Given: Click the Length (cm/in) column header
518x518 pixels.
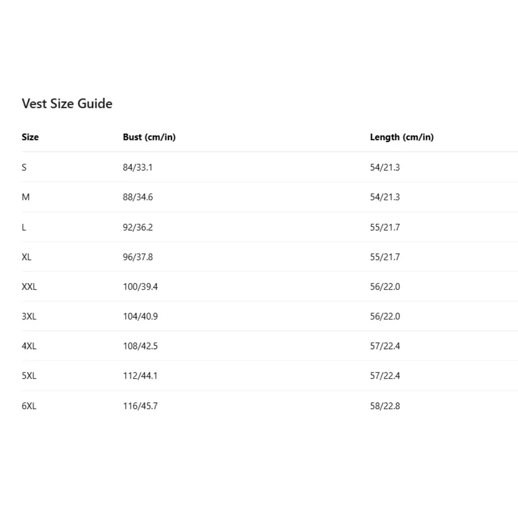Looking at the screenshot, I should [x=401, y=137].
